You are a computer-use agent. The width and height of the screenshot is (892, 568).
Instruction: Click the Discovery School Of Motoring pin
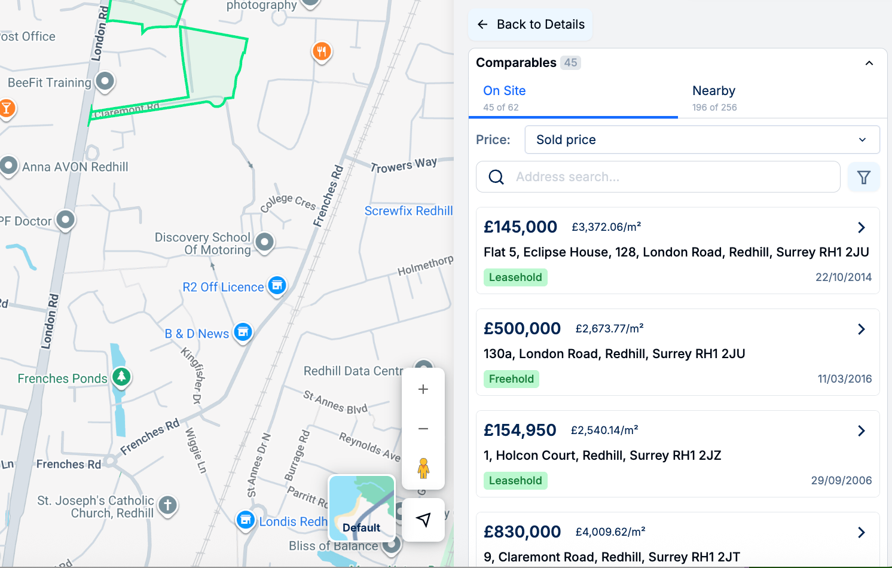pyautogui.click(x=264, y=242)
